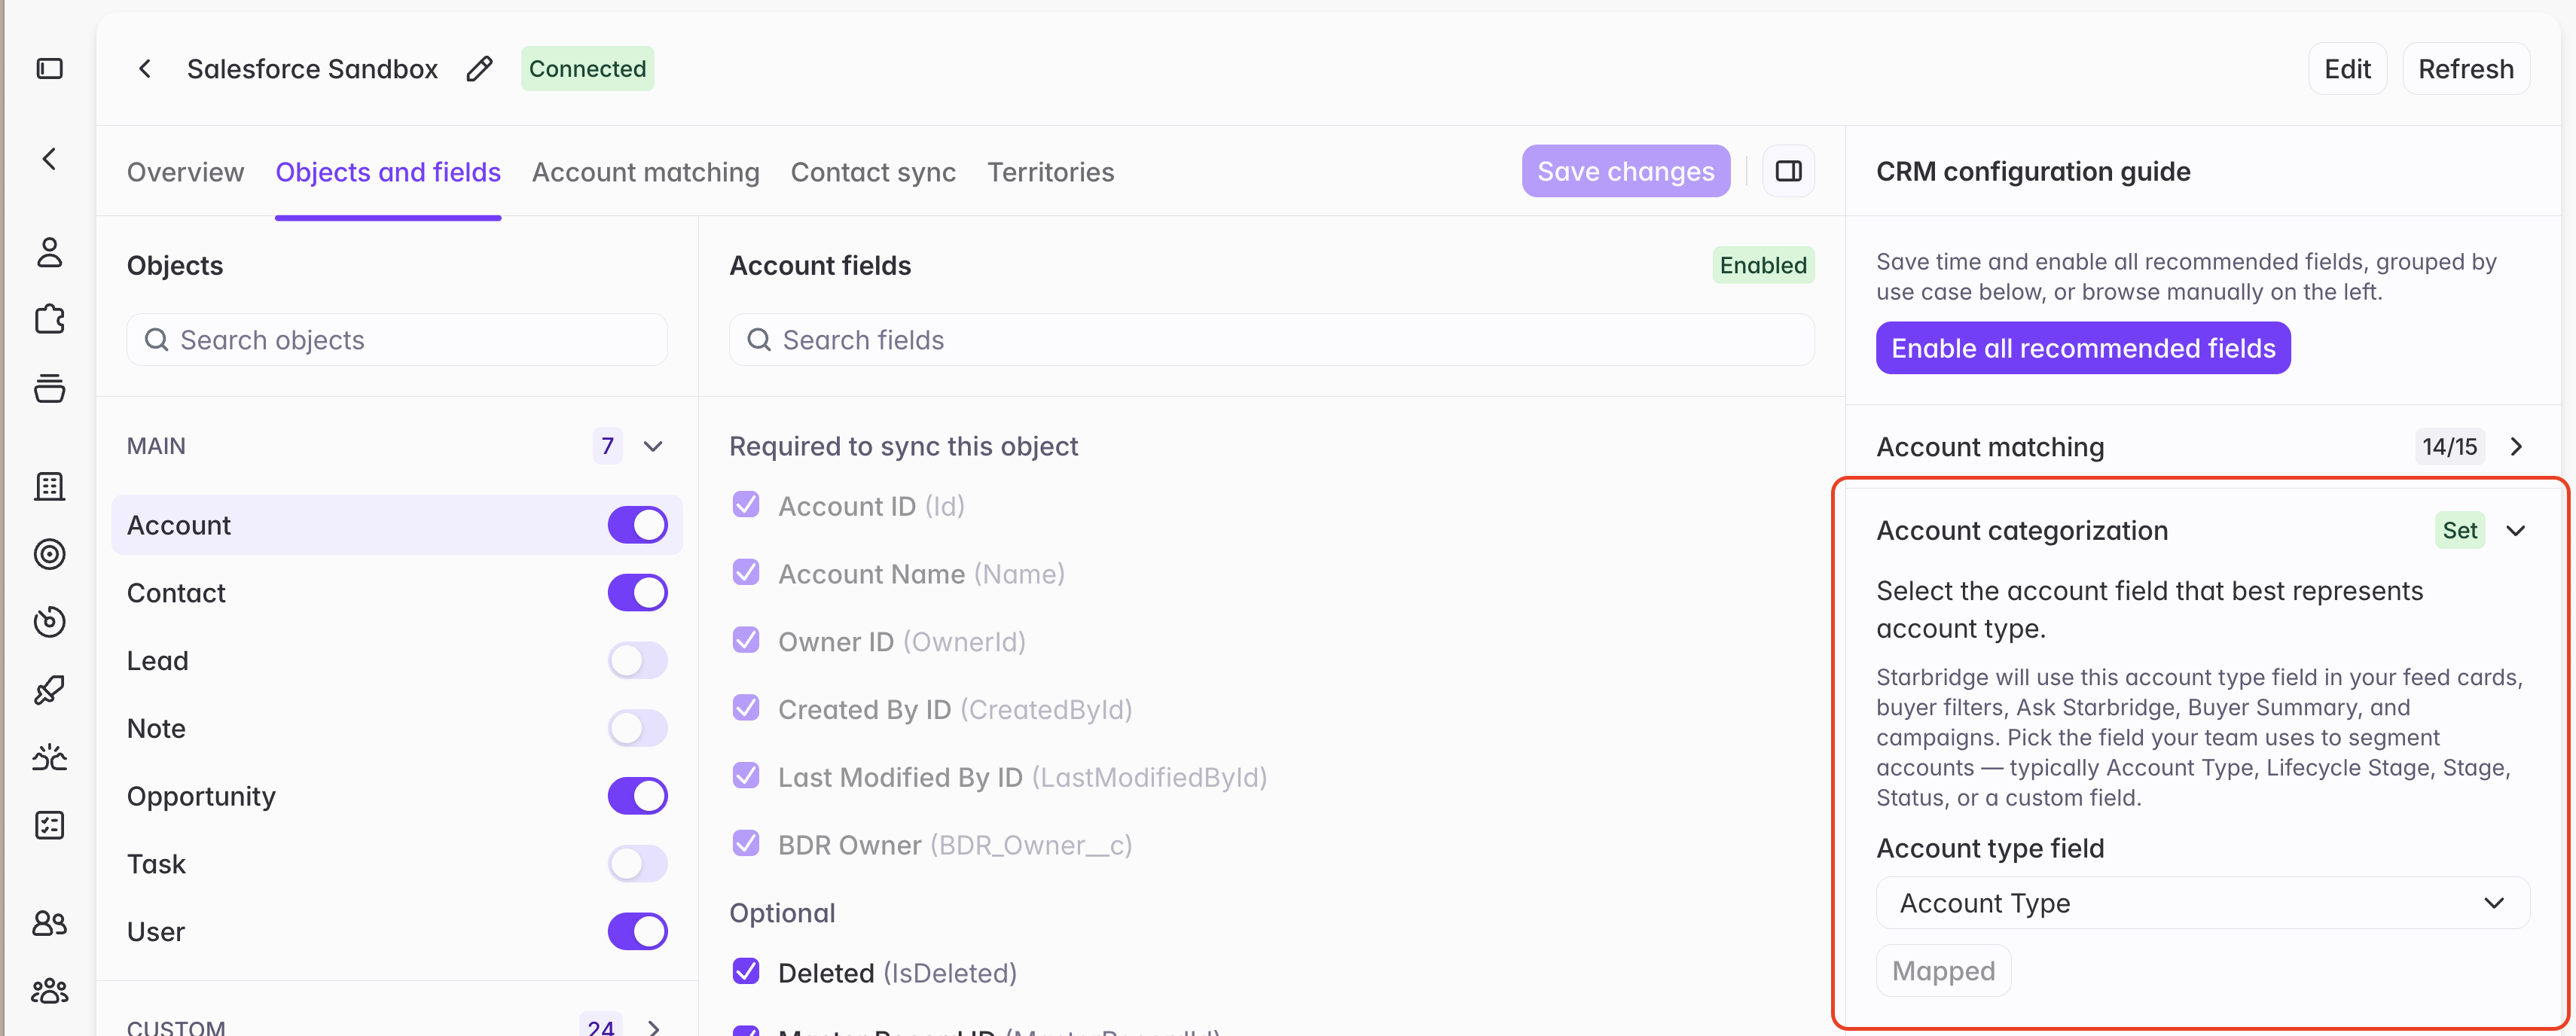Switch to the Overview tab
The width and height of the screenshot is (2576, 1036).
click(x=185, y=172)
